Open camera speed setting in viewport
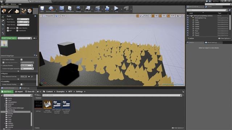The image size is (232, 130). click(x=179, y=16)
